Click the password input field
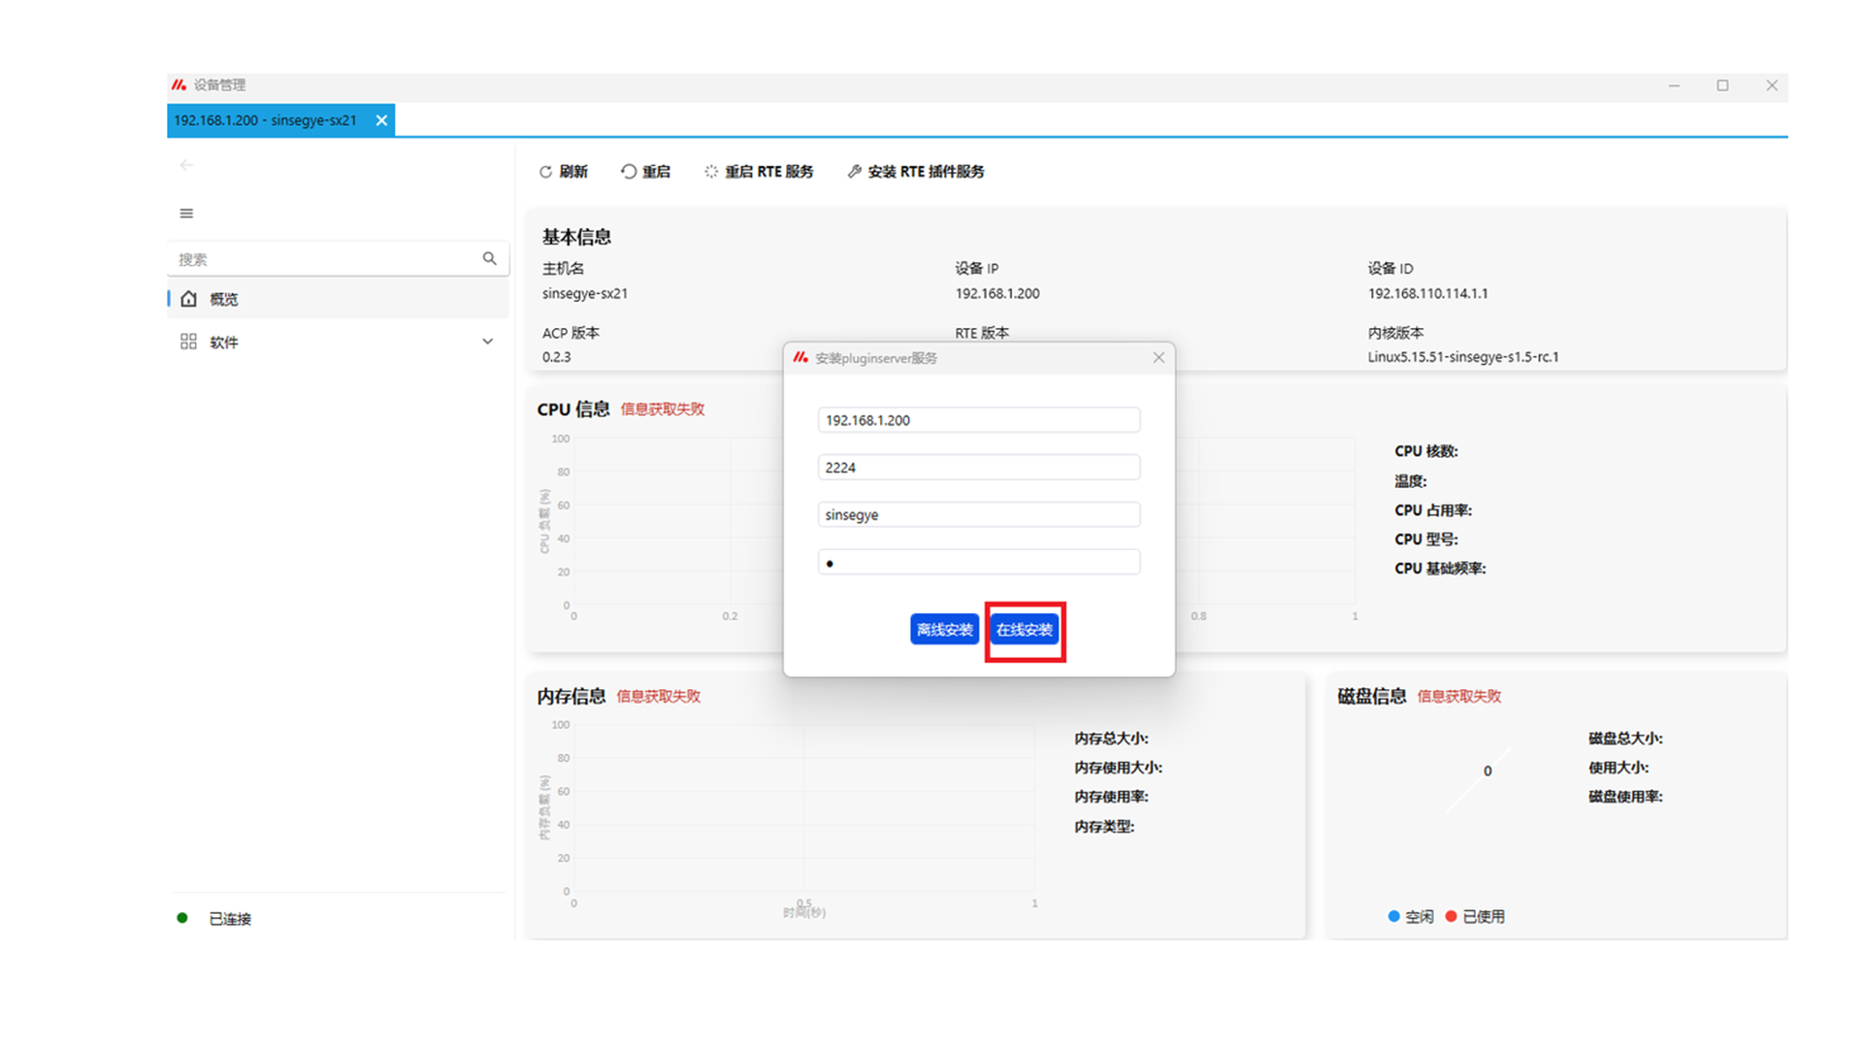Screen dimensions: 1863x1048 pyautogui.click(x=978, y=563)
